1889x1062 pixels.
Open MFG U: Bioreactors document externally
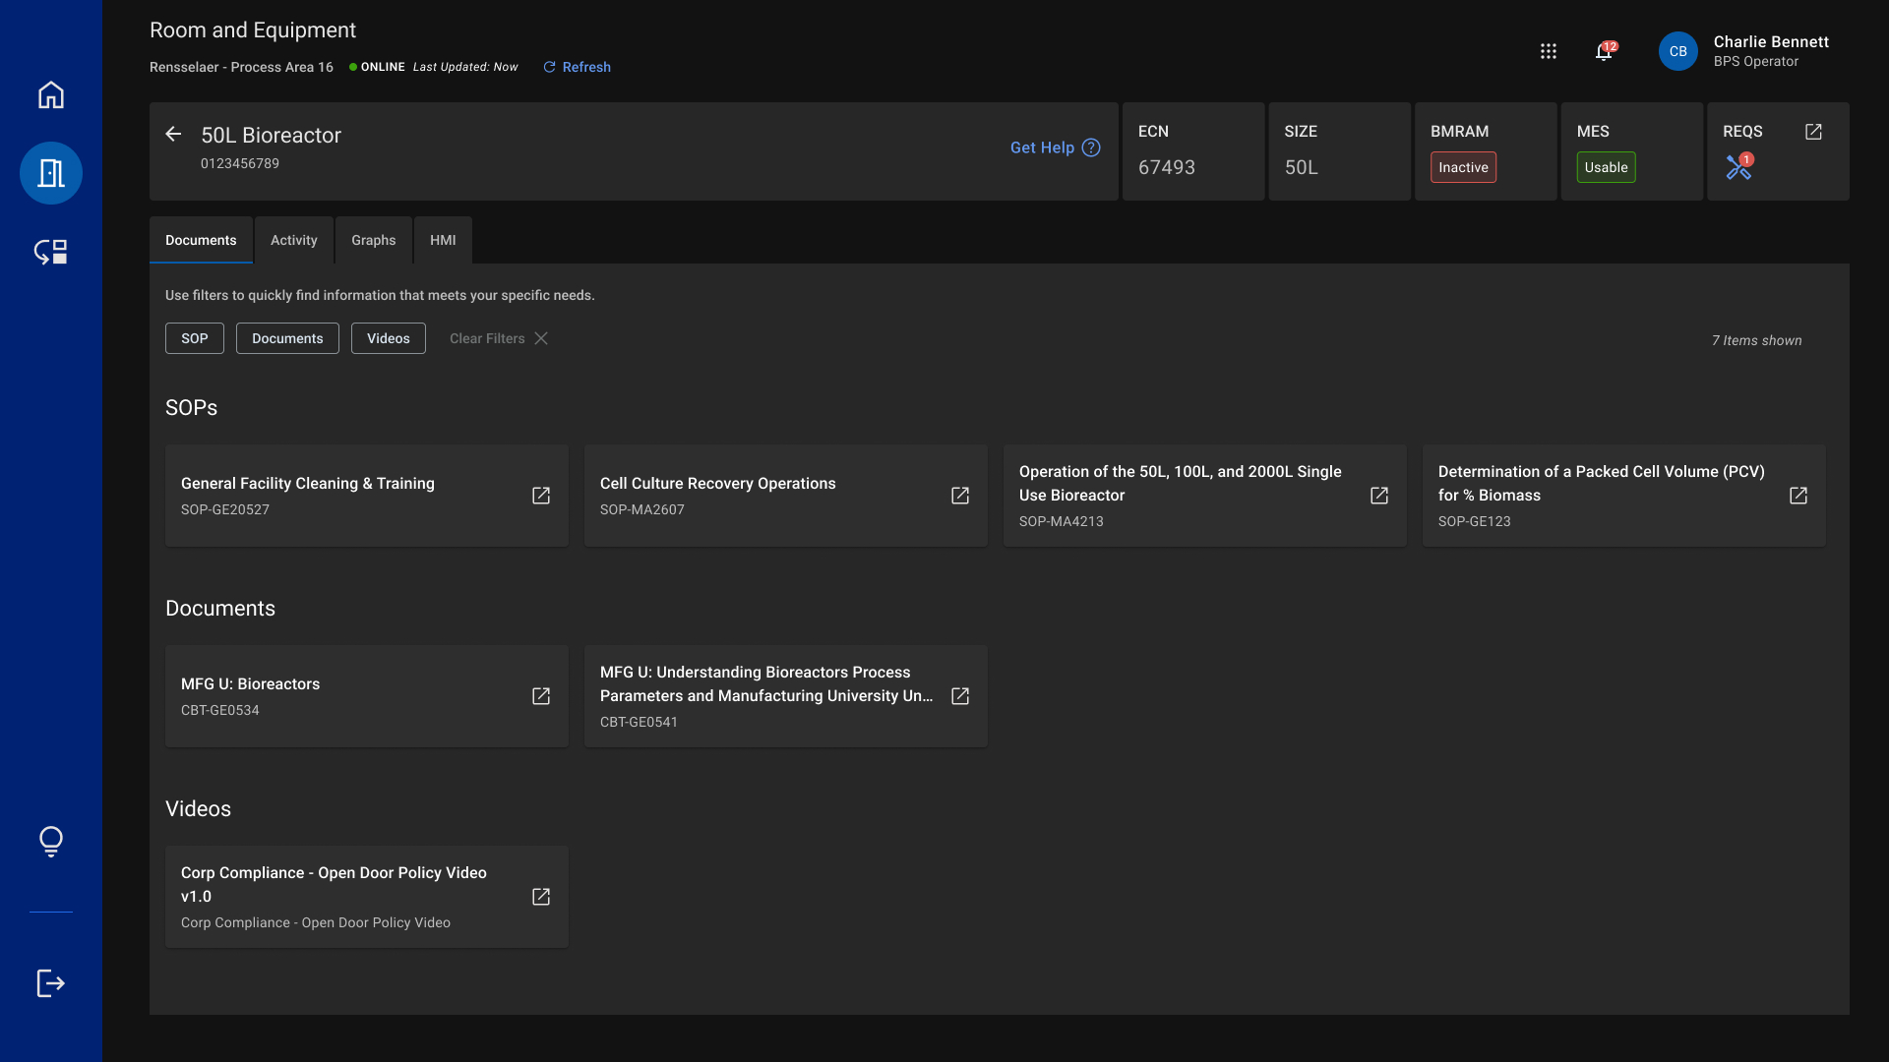tap(541, 695)
